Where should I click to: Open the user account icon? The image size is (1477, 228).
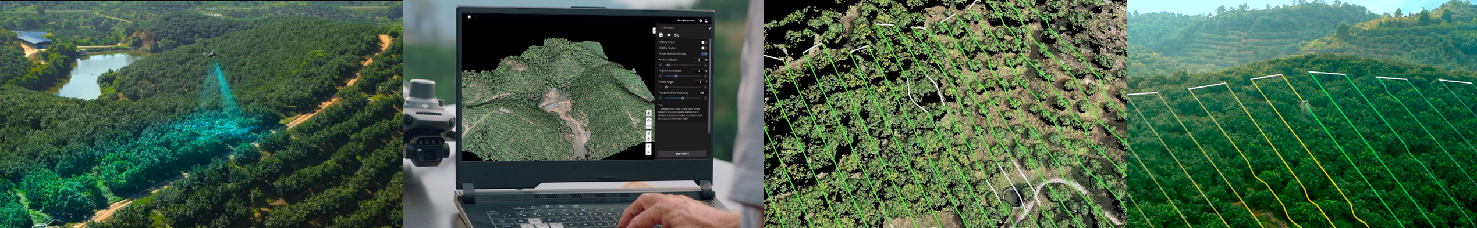(x=706, y=20)
